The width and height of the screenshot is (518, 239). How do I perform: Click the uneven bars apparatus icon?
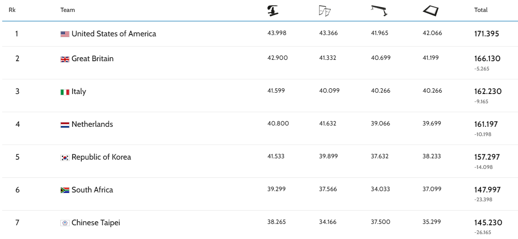[x=325, y=11]
